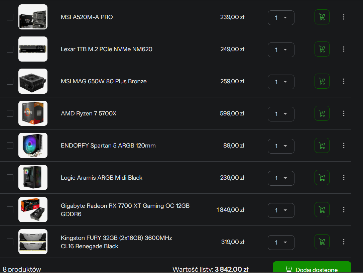Select the AMD Ryzen 7 5700X checkbox
The width and height of the screenshot is (363, 273).
10,113
